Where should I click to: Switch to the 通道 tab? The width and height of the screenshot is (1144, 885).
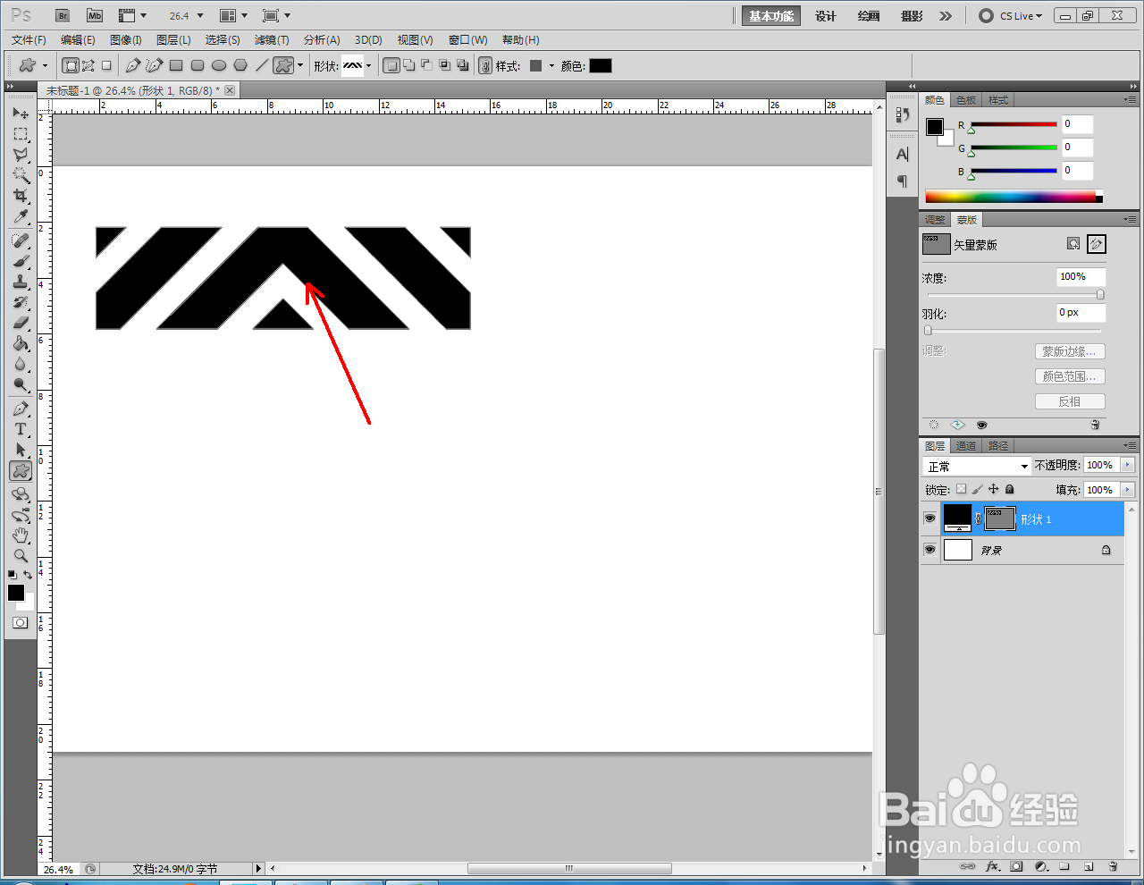click(966, 445)
